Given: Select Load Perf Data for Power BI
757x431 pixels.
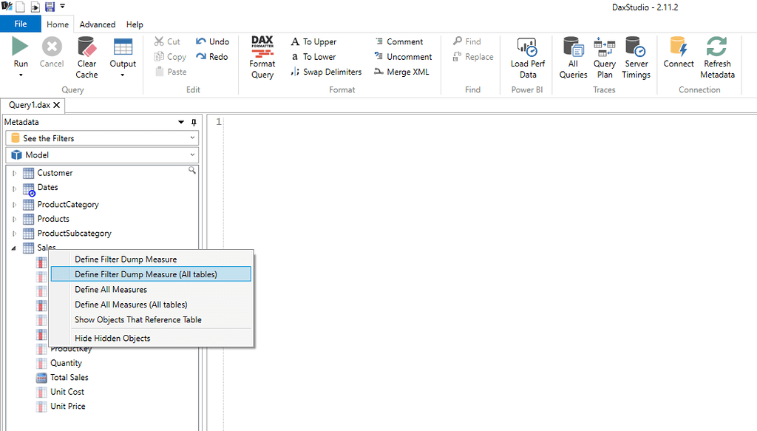Looking at the screenshot, I should pyautogui.click(x=526, y=55).
